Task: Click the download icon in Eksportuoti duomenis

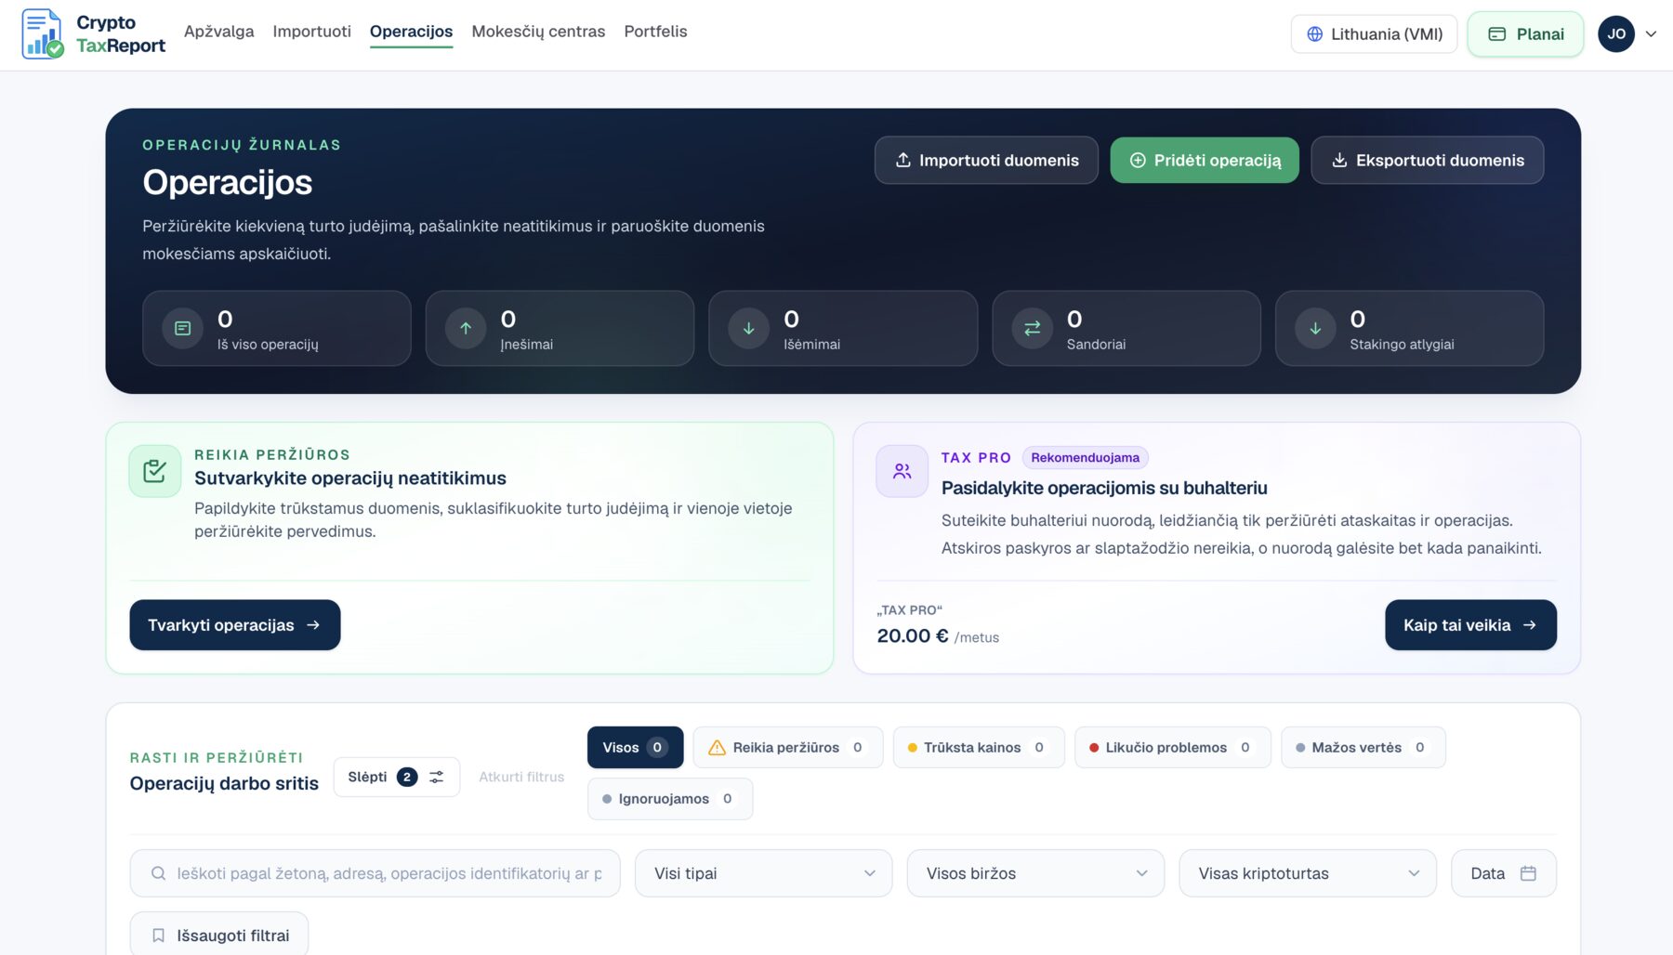Action: click(1339, 160)
